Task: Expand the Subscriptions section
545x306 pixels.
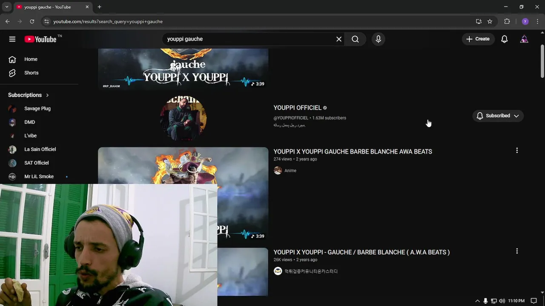Action: 29,95
